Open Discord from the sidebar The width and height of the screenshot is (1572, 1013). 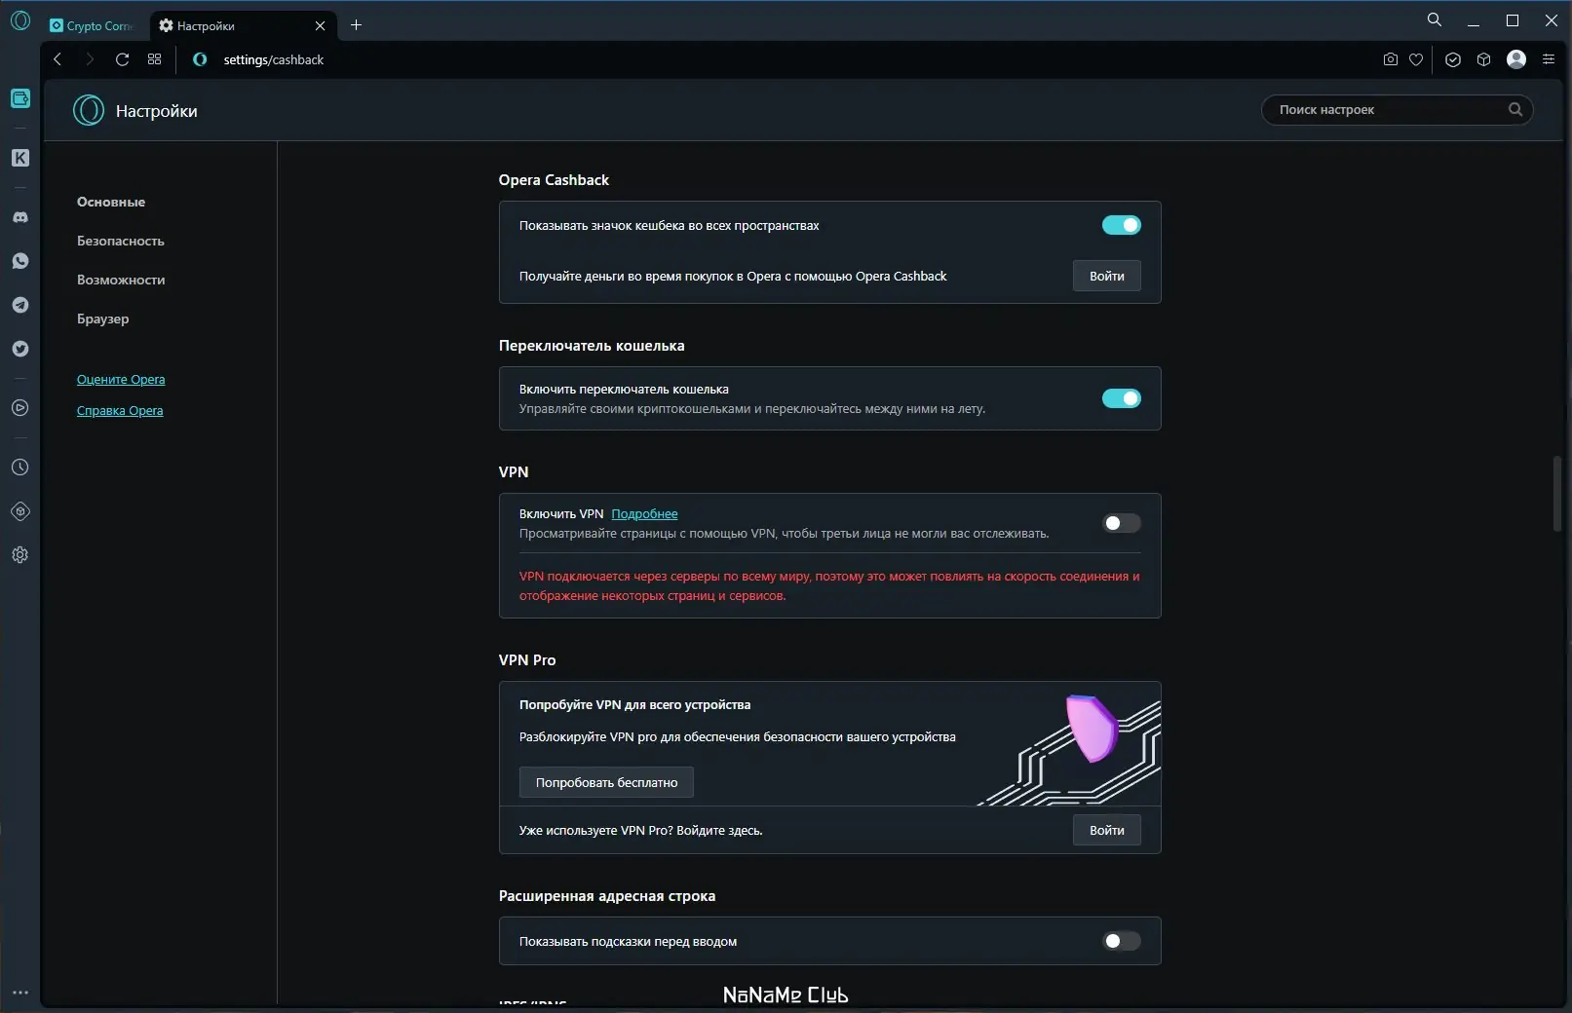(x=20, y=217)
